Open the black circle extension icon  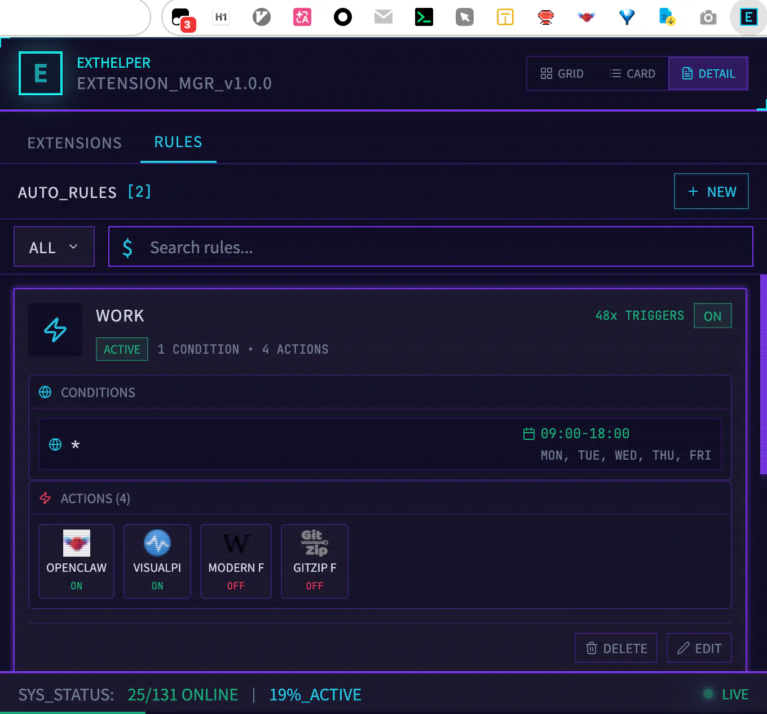coord(343,17)
